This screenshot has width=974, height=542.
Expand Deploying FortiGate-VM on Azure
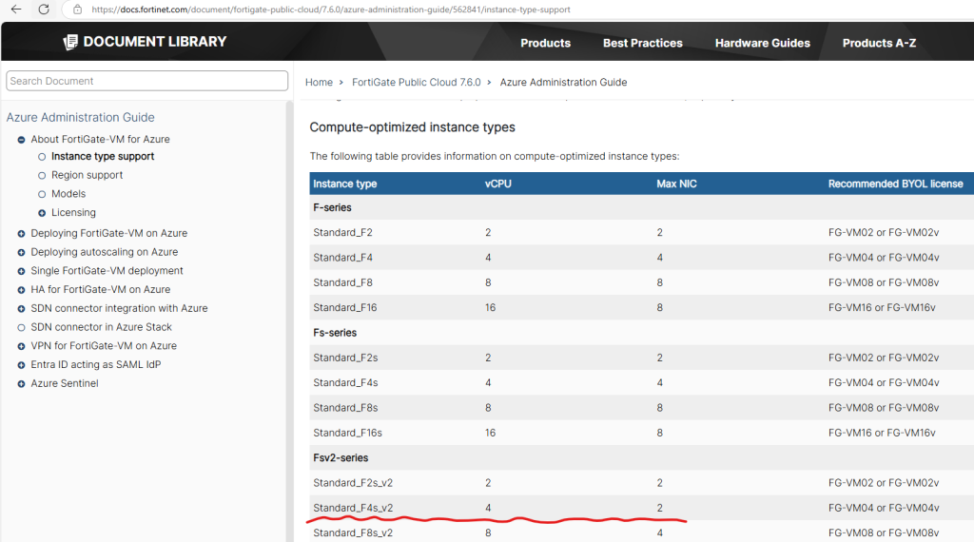21,234
